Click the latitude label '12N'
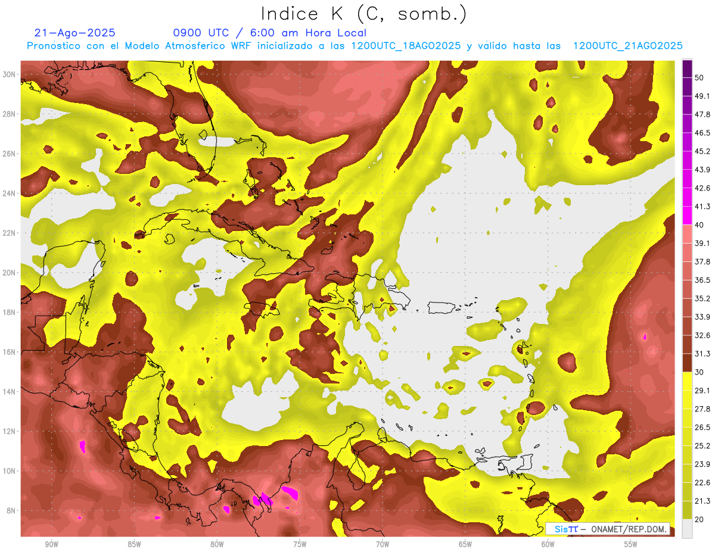Viewport: 715px width, 552px height. point(8,431)
